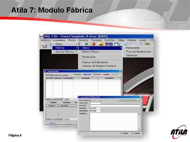Open the Ventana menu
Viewport: 190px width, 142px height.
132,40
